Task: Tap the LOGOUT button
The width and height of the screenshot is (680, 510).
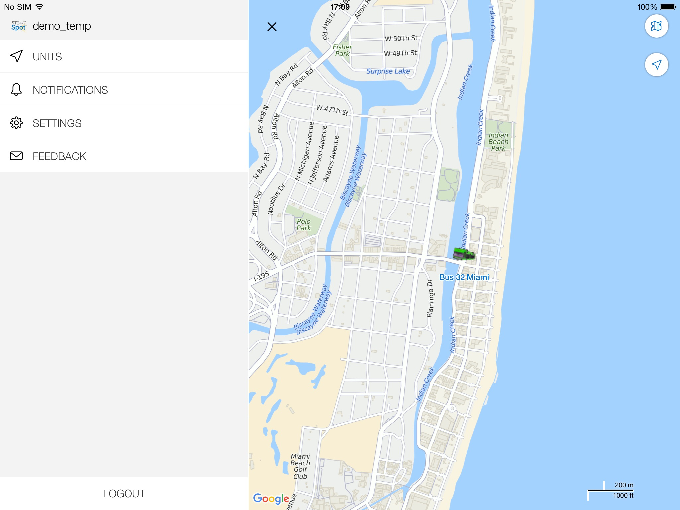Action: click(124, 494)
